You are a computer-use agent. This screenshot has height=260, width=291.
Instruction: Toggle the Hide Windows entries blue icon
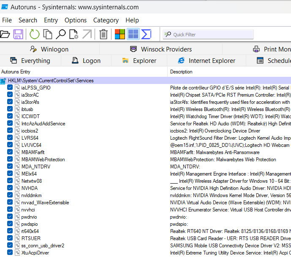click(133, 34)
